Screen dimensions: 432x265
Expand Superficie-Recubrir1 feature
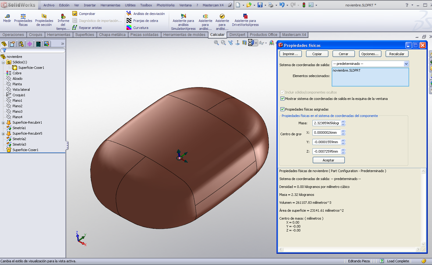point(3,122)
